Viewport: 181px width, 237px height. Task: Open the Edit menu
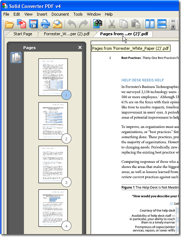point(17,14)
